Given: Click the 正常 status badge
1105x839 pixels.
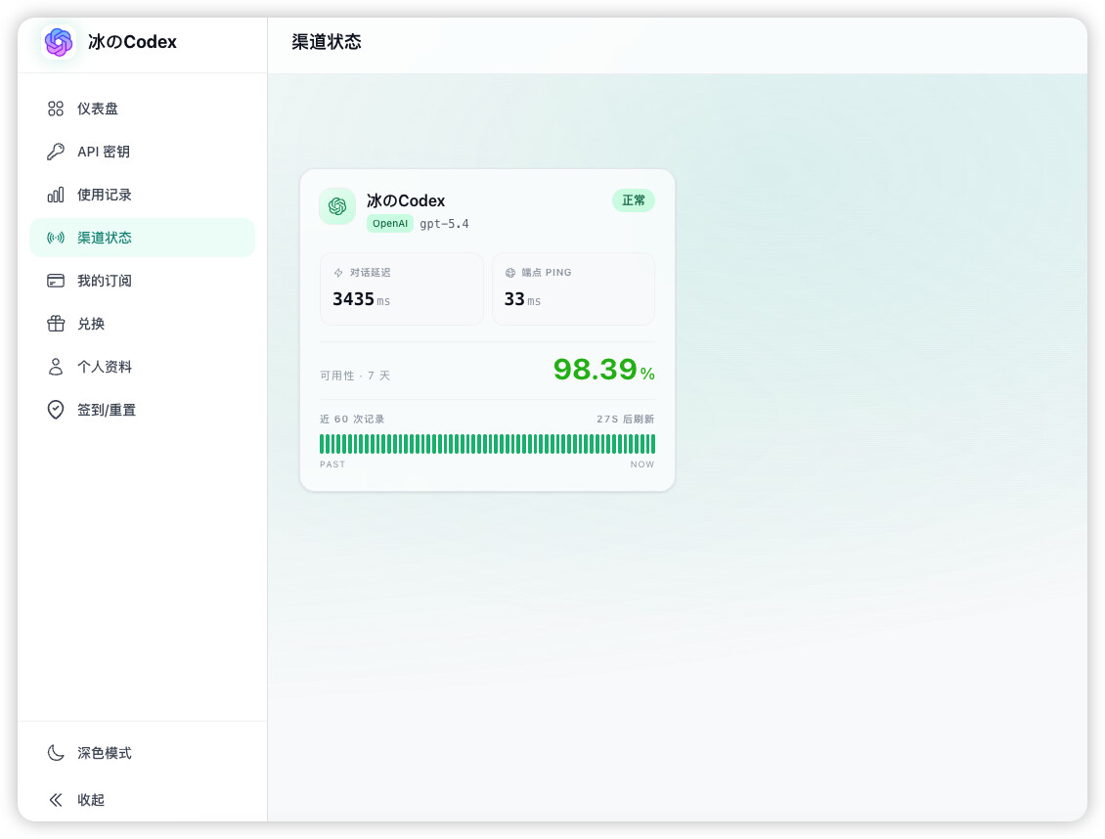Looking at the screenshot, I should click(634, 200).
